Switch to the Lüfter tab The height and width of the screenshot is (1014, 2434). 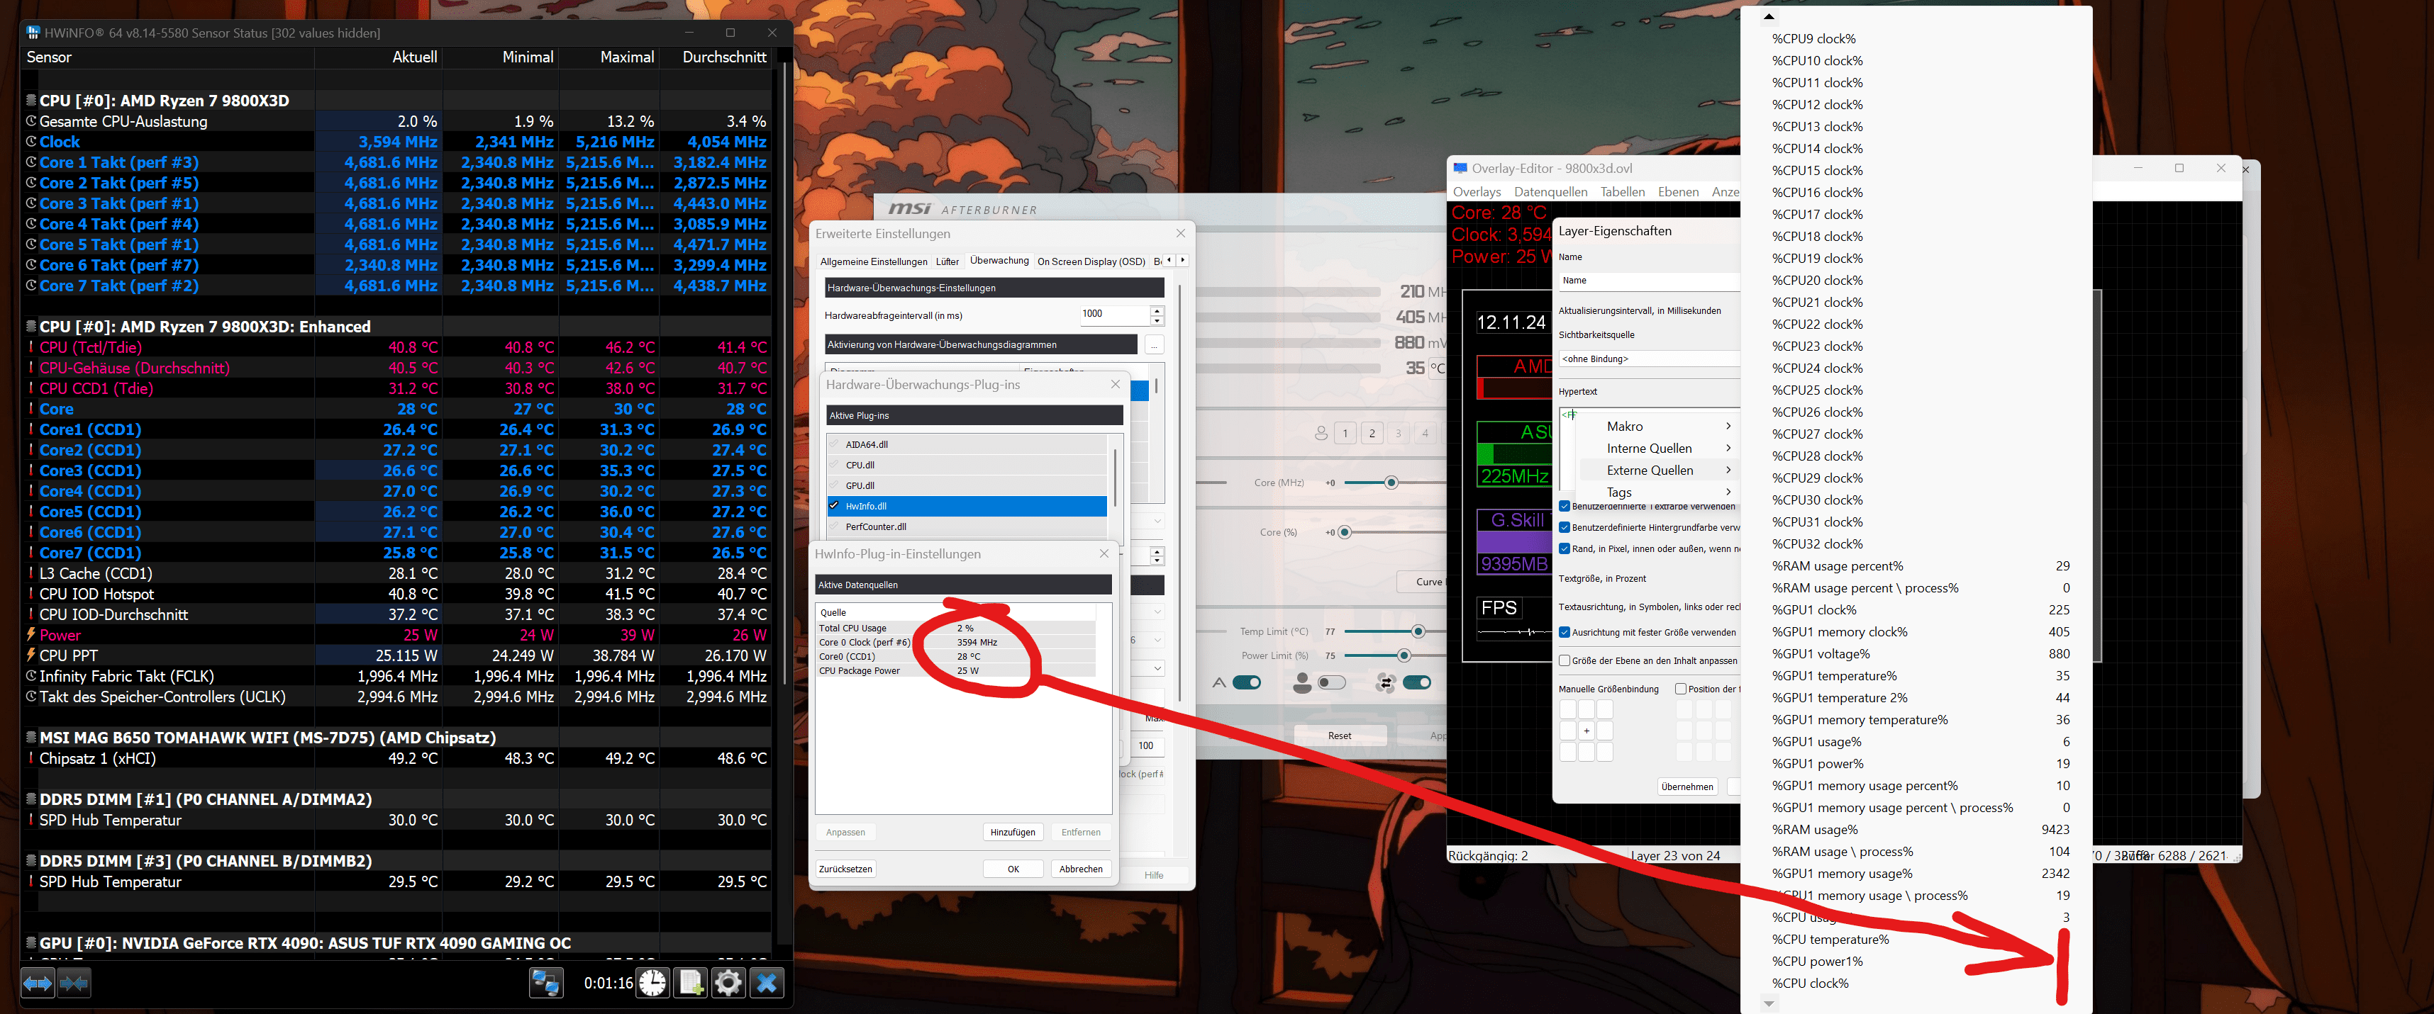[x=947, y=261]
